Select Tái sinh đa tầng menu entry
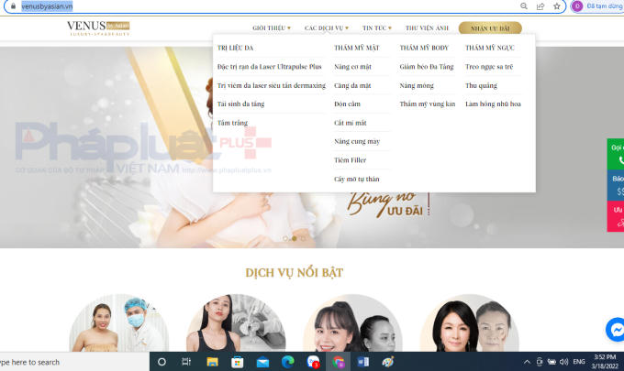This screenshot has width=624, height=371. 240,104
